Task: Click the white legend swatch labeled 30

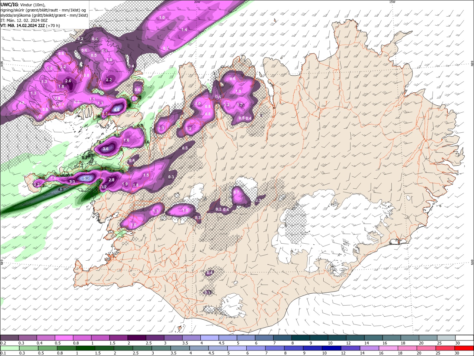Action: pos(464,338)
